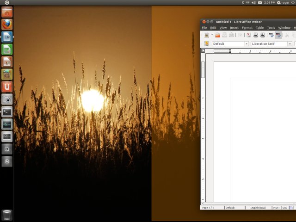Click the Print icon in Writer toolbar

tap(255, 35)
